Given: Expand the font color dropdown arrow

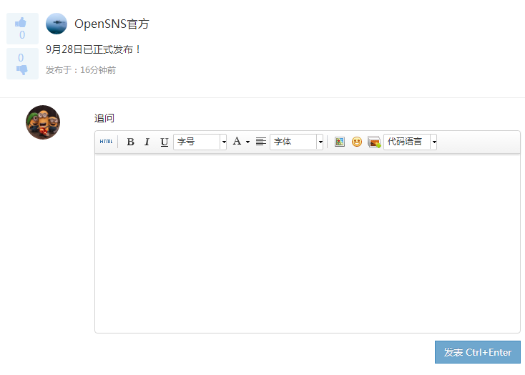Looking at the screenshot, I should click(x=247, y=142).
